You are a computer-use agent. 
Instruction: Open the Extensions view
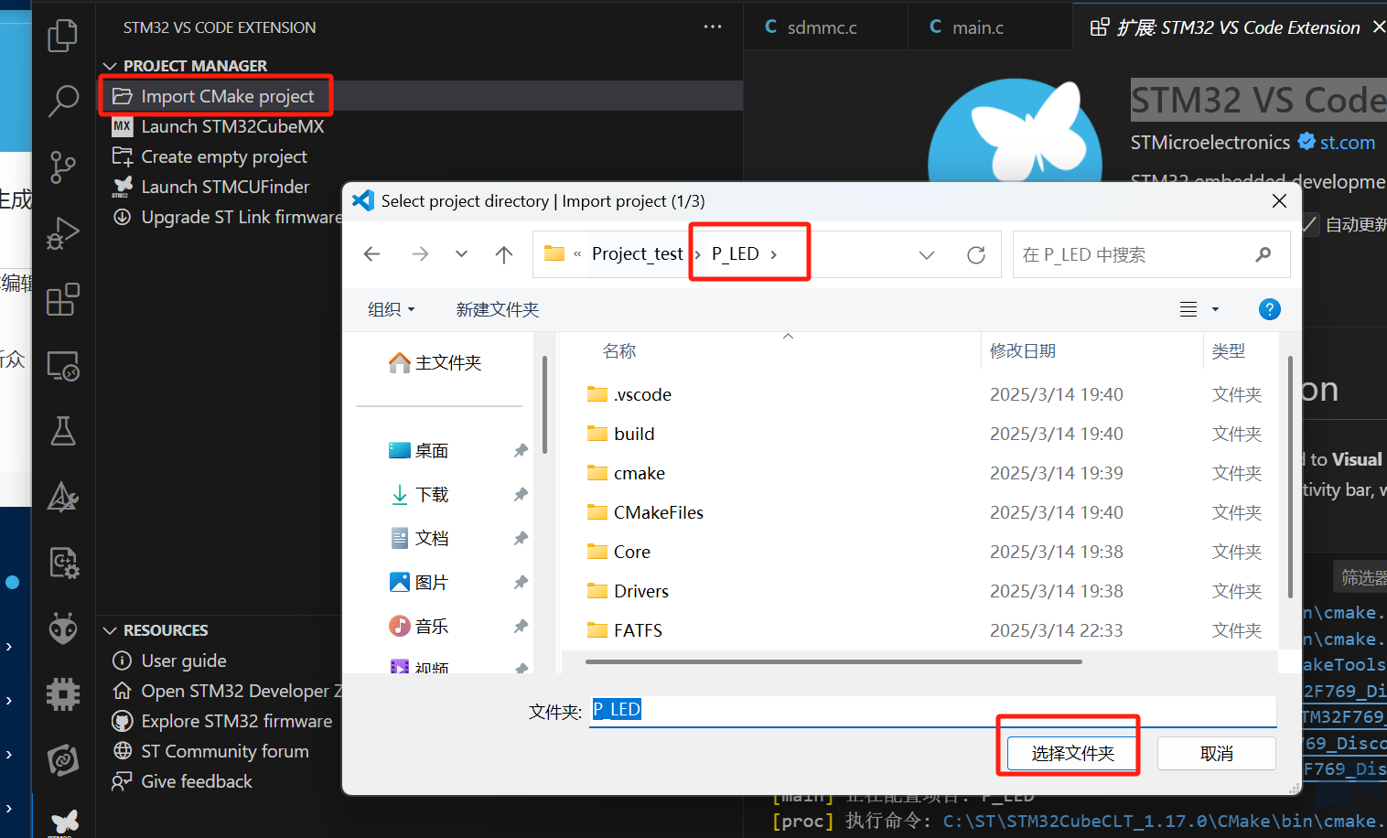coord(62,299)
